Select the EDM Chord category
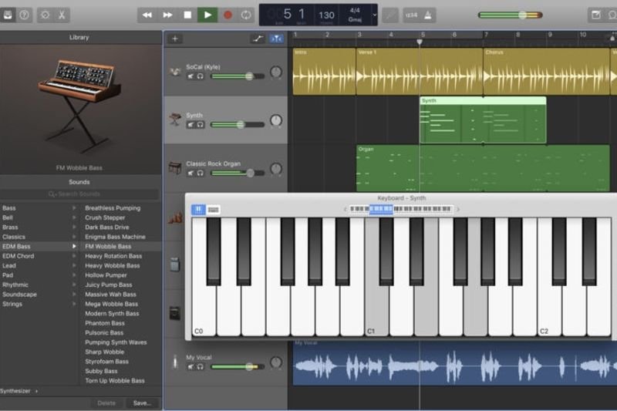Screen dimensions: 617x411 19,256
